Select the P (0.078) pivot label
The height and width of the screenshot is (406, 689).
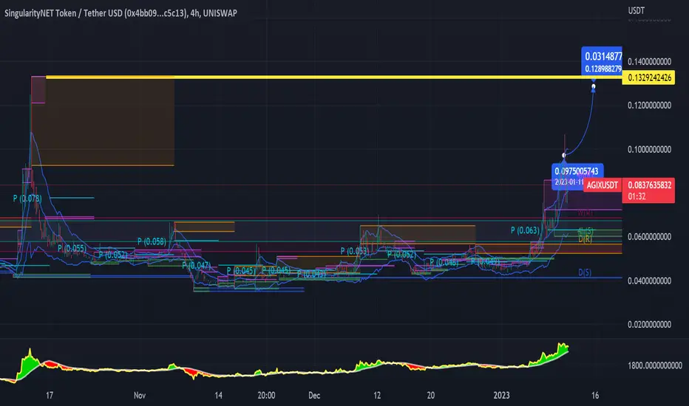(x=27, y=198)
